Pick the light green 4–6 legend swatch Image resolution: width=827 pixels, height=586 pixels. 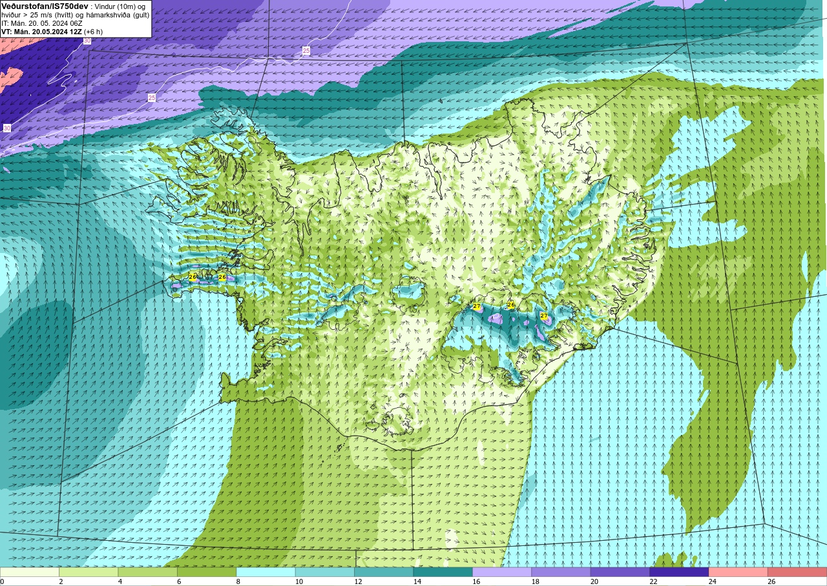pos(148,572)
